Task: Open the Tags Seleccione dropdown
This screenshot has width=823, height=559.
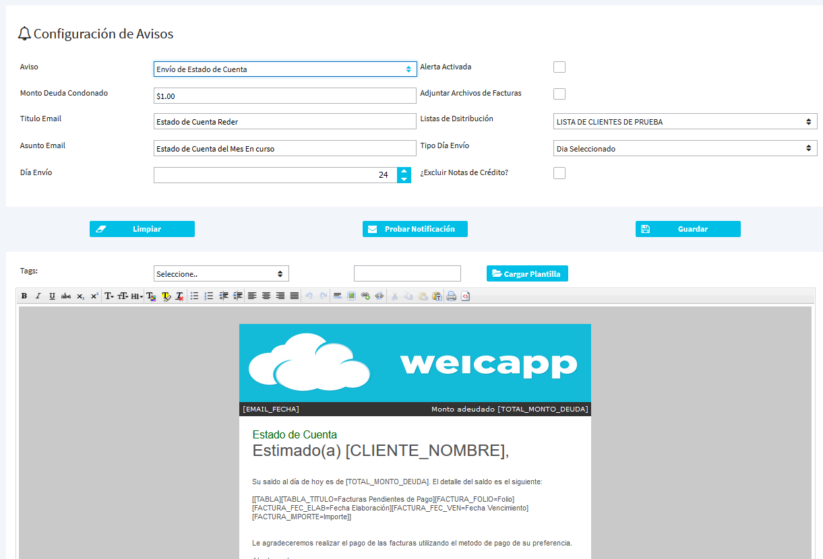Action: click(x=221, y=274)
